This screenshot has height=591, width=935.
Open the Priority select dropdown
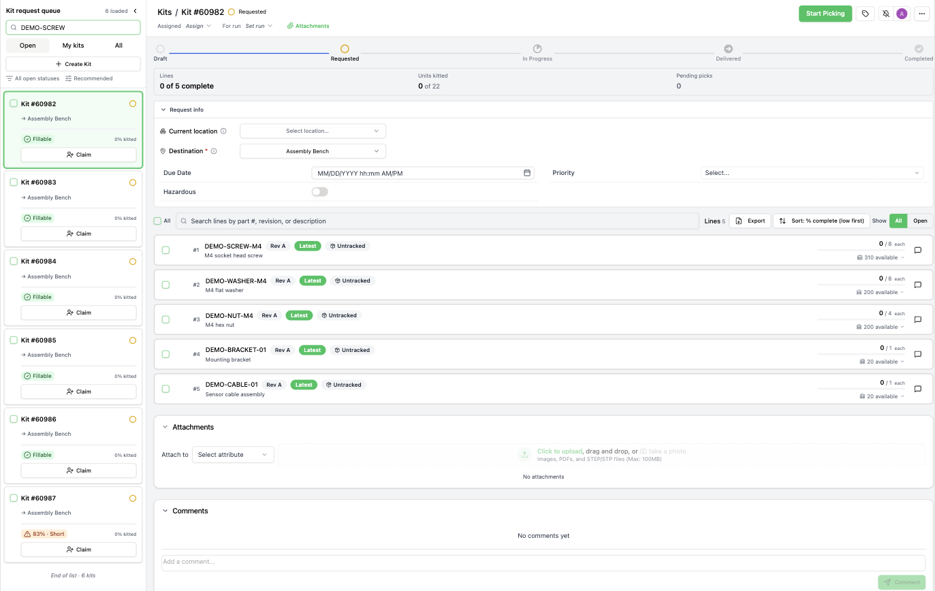tap(812, 173)
